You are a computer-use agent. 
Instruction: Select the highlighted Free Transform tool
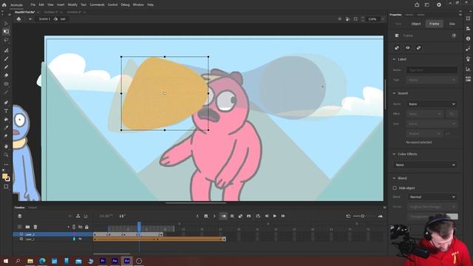click(6, 31)
